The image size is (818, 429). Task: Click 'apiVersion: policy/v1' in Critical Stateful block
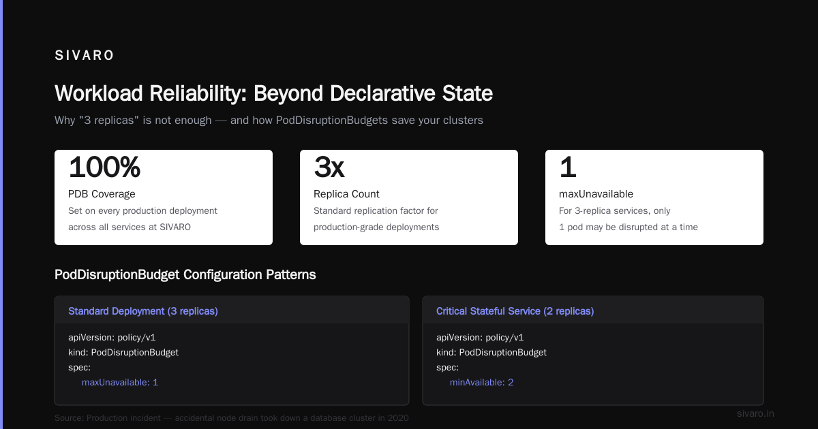pyautogui.click(x=480, y=338)
